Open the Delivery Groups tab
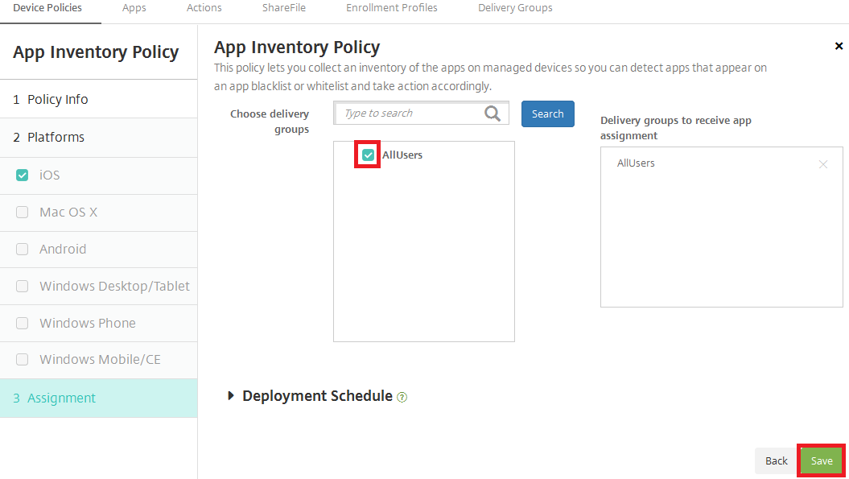Viewport: 849px width, 479px height. [x=515, y=8]
